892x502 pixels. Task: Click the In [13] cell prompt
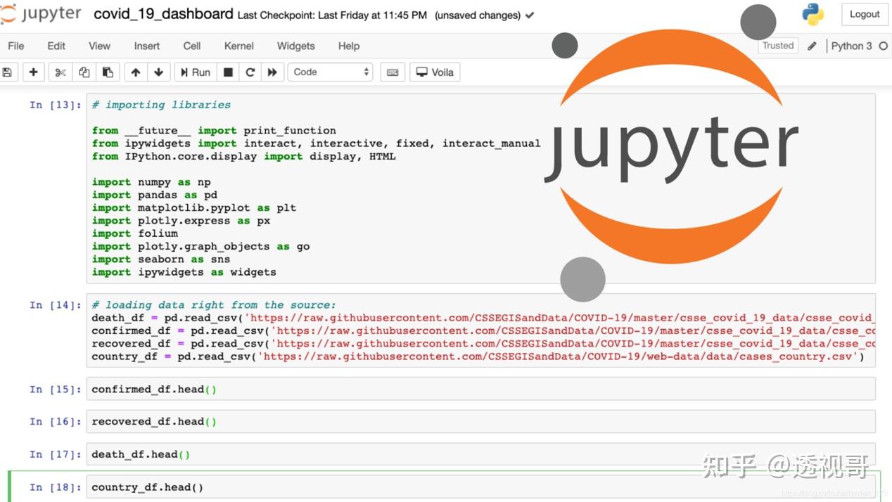click(56, 105)
